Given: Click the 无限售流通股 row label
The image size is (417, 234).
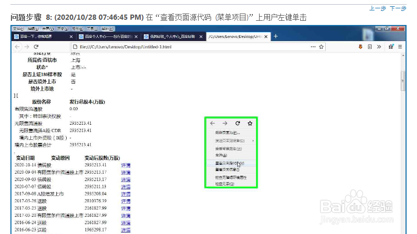Looking at the screenshot, I should click(x=29, y=123).
